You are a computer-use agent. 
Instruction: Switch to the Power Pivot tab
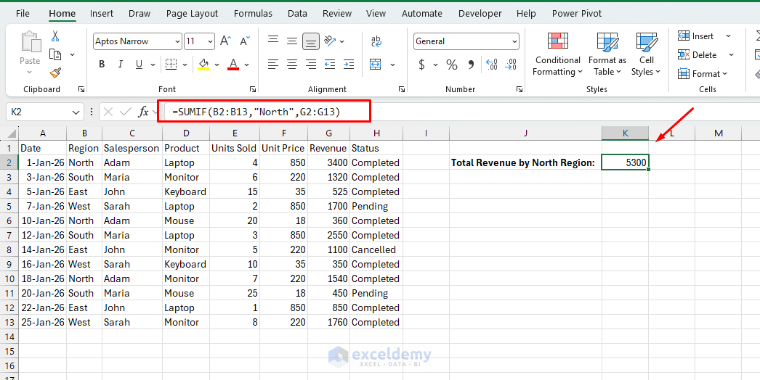click(x=577, y=14)
